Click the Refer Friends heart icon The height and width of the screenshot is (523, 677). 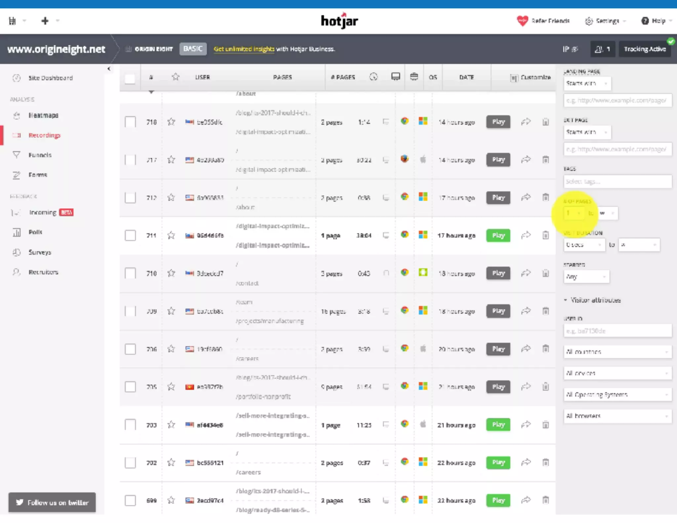click(522, 21)
